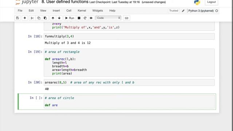
Task: Open the Widgets menu
Action: click(98, 11)
